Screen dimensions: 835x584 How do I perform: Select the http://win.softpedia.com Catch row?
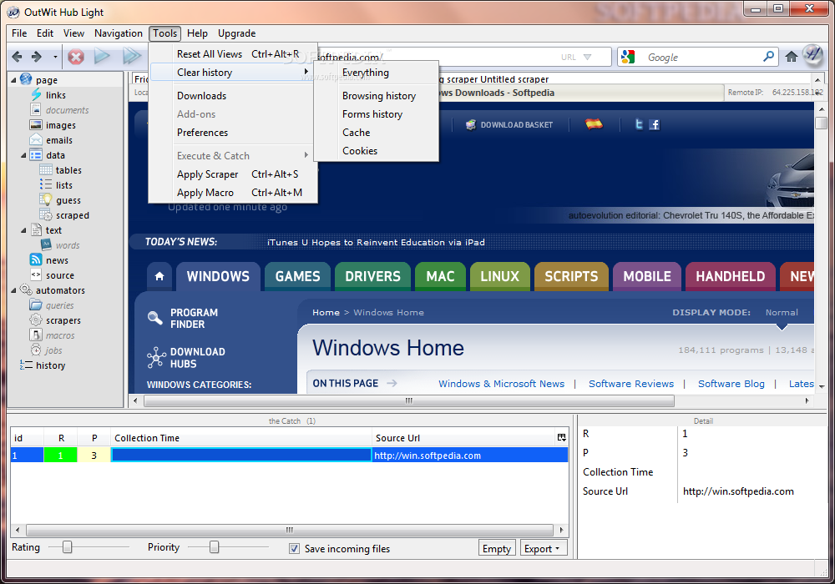[289, 456]
